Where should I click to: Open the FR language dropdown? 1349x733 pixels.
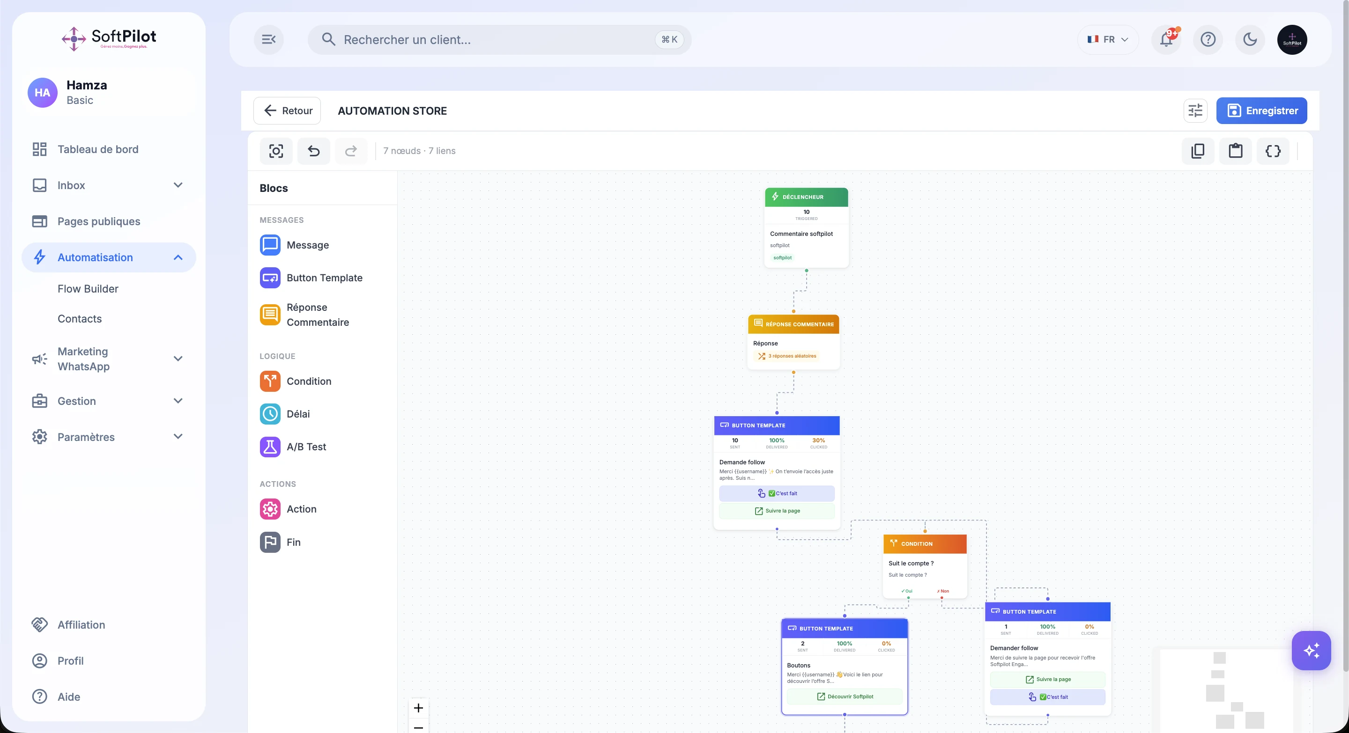(1108, 39)
